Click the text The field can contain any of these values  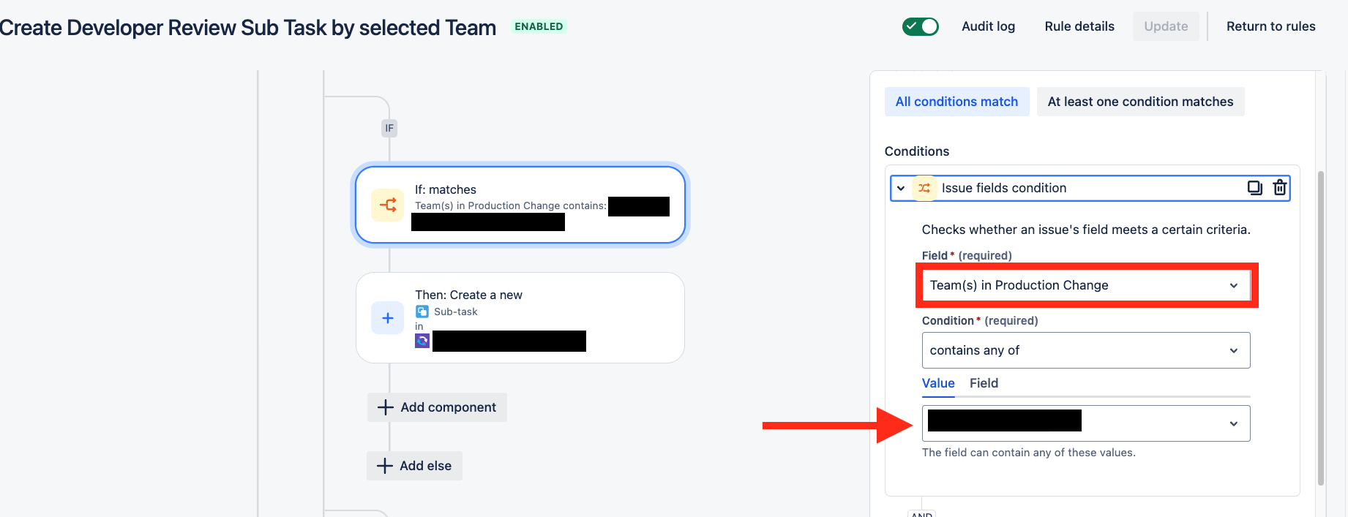[x=1029, y=453]
